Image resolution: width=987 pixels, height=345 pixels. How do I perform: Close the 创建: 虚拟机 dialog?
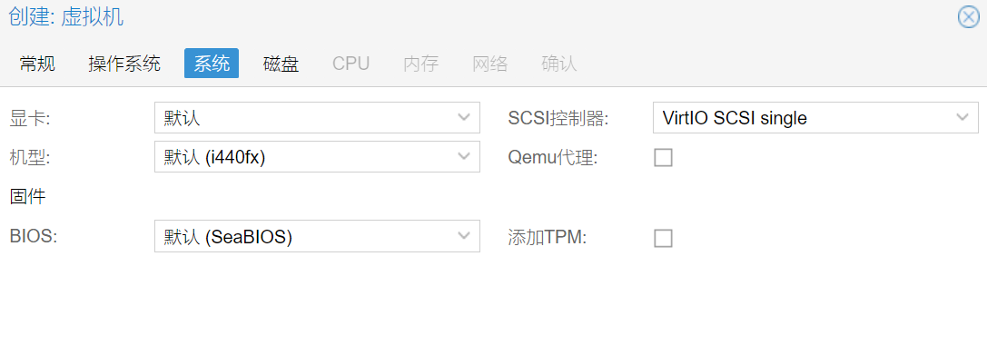968,17
